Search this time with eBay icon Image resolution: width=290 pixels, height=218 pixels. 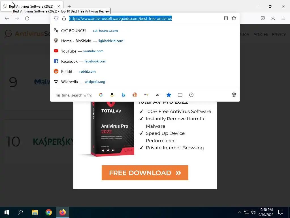pyautogui.click(x=146, y=95)
